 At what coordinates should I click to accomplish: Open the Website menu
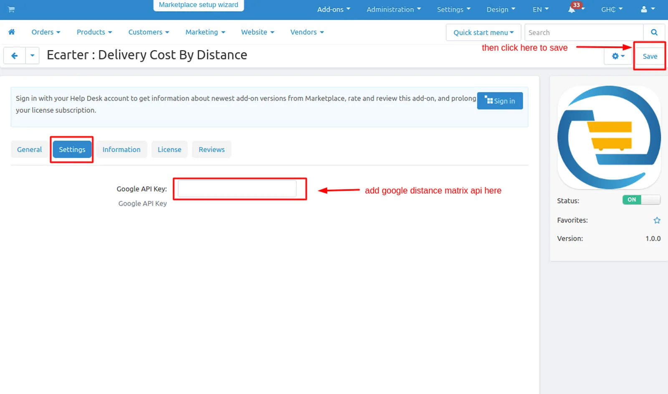click(x=258, y=32)
